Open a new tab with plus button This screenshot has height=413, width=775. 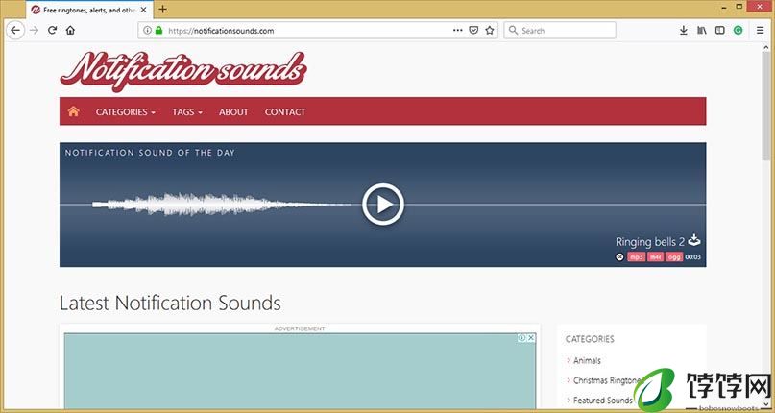click(162, 10)
